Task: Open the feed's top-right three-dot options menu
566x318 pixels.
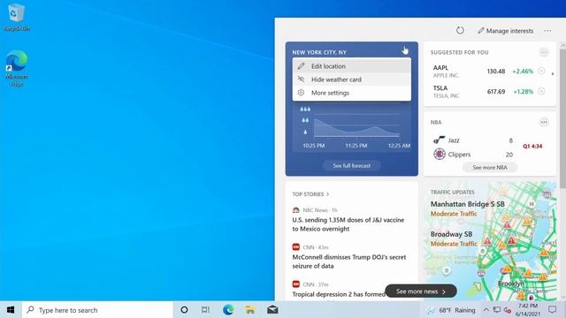Action: (547, 31)
